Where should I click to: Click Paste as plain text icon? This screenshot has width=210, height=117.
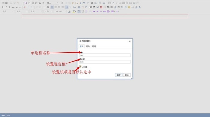[76, 3]
